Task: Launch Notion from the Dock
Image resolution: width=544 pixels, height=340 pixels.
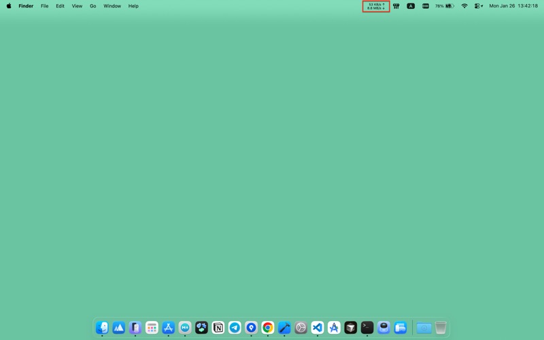Action: pyautogui.click(x=218, y=328)
